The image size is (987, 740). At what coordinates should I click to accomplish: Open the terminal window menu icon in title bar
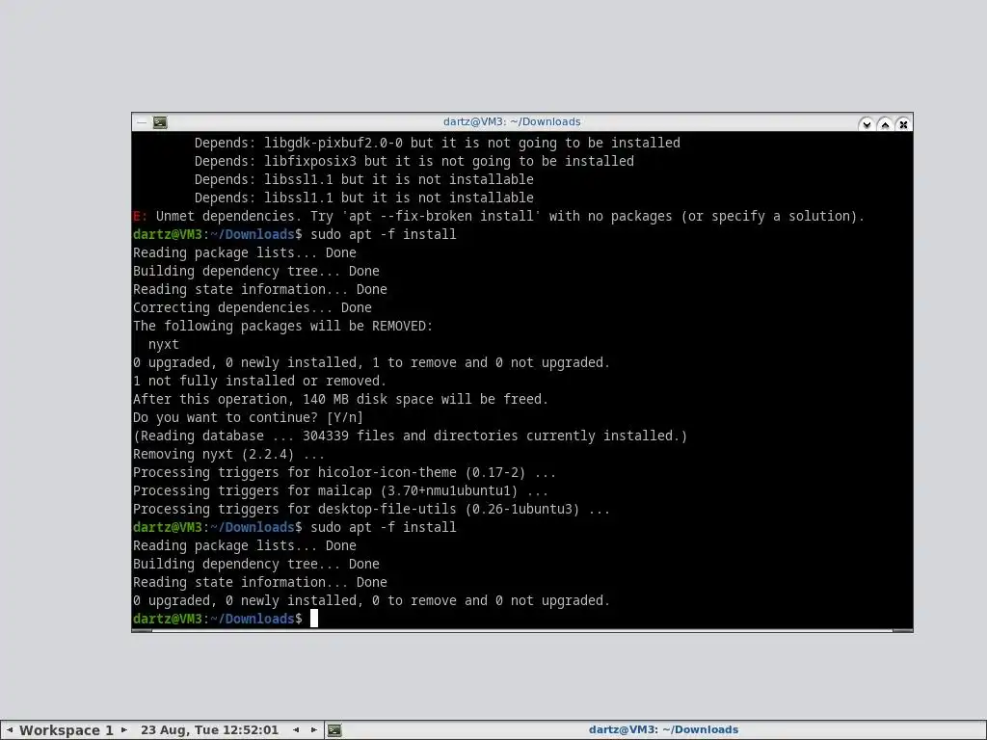(x=161, y=122)
